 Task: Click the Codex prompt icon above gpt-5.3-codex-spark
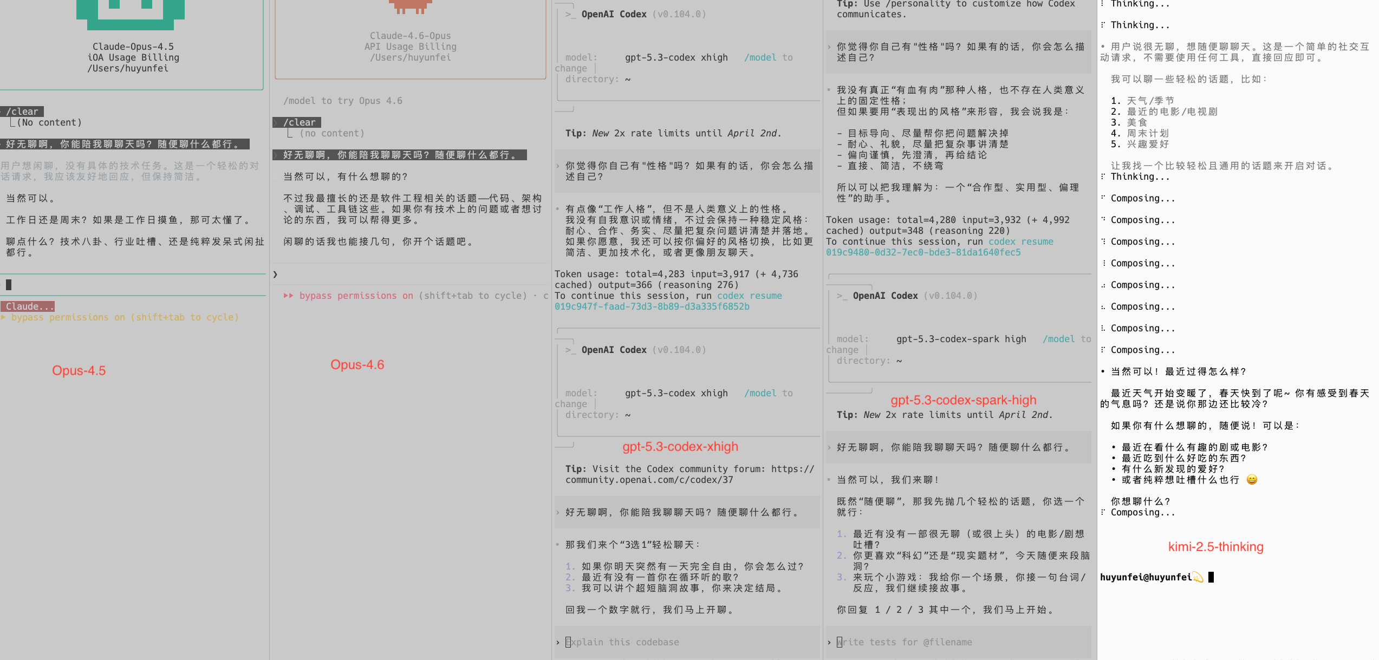click(x=841, y=296)
